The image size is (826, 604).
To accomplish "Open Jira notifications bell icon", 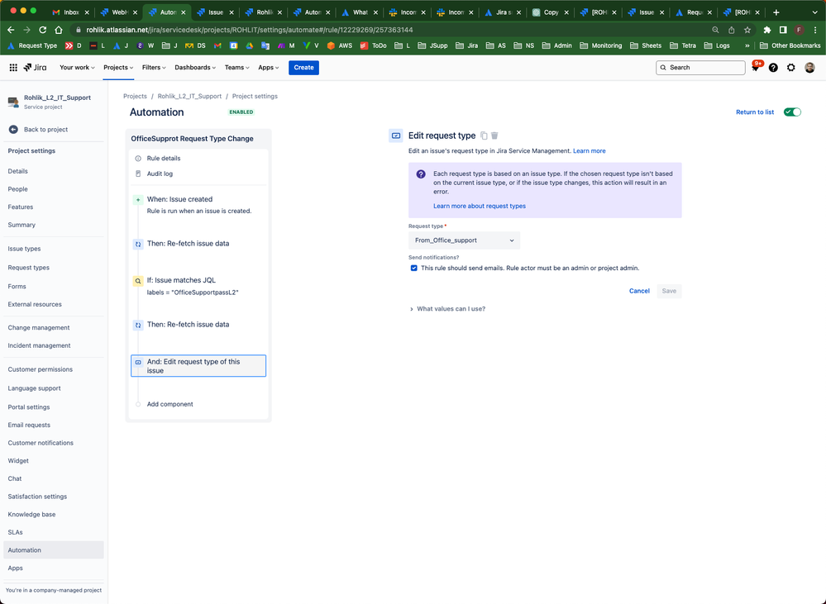I will click(755, 68).
